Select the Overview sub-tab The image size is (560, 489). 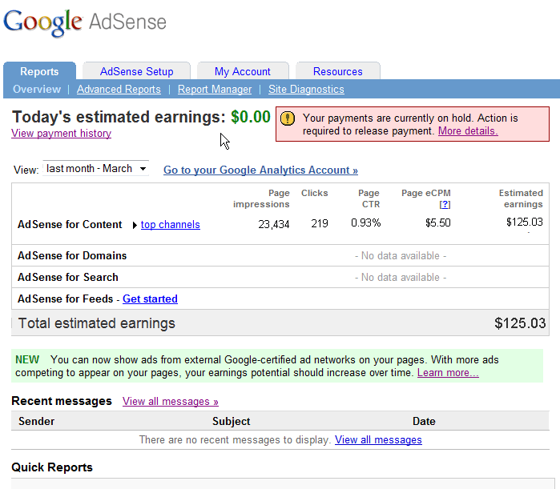(37, 89)
